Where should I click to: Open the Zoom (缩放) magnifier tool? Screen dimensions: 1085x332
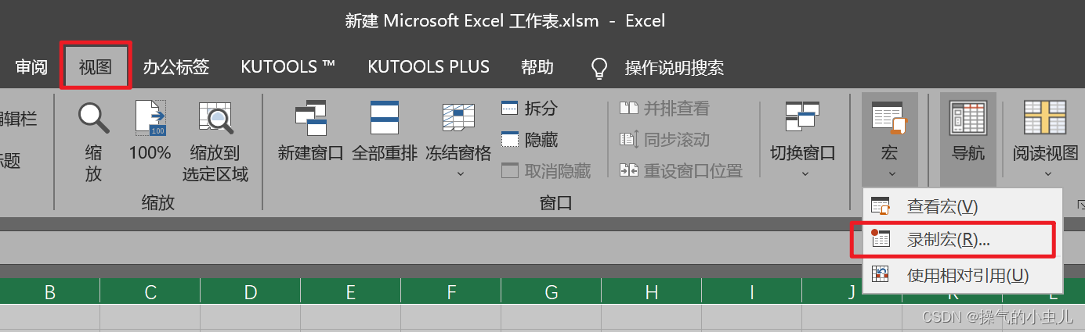[93, 141]
